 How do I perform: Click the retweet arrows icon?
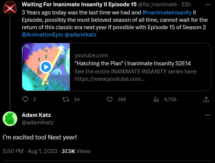66,99
